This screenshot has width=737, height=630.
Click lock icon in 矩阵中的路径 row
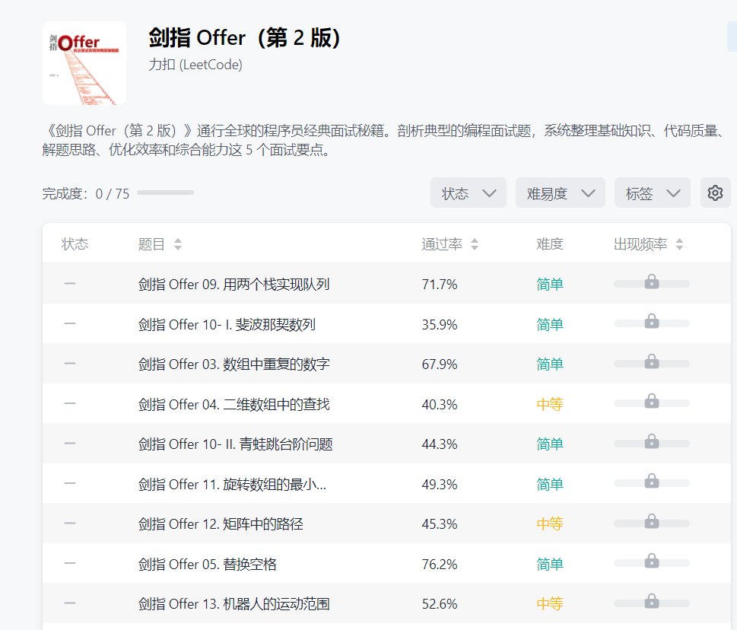tap(652, 521)
